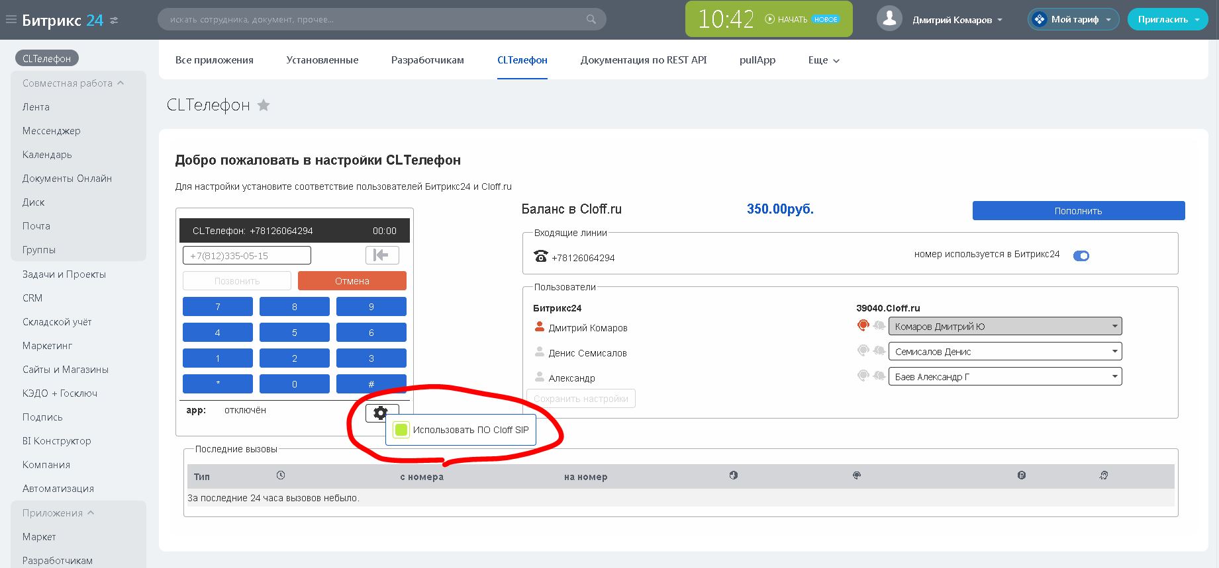Open Маркет in sidebar
This screenshot has width=1219, height=568.
(x=39, y=537)
